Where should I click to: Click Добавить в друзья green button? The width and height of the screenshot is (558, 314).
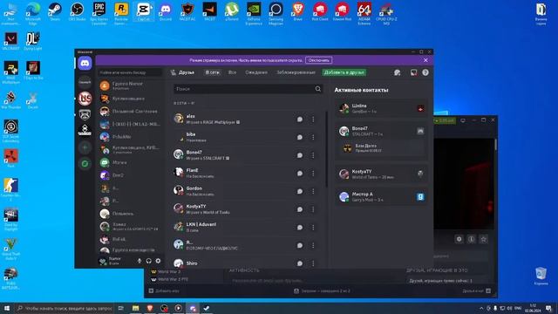pos(344,72)
